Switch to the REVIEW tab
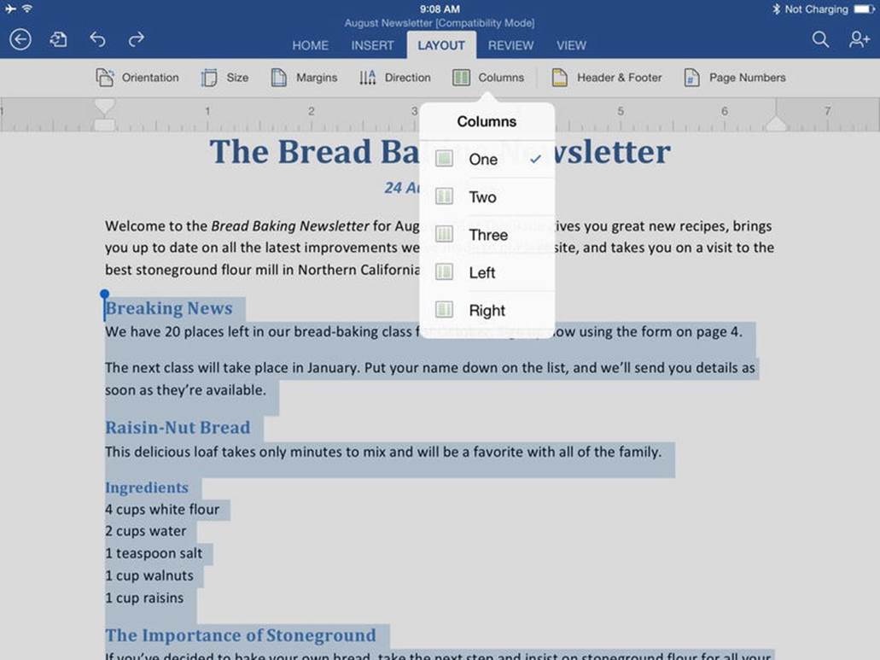The width and height of the screenshot is (880, 660). coord(510,45)
